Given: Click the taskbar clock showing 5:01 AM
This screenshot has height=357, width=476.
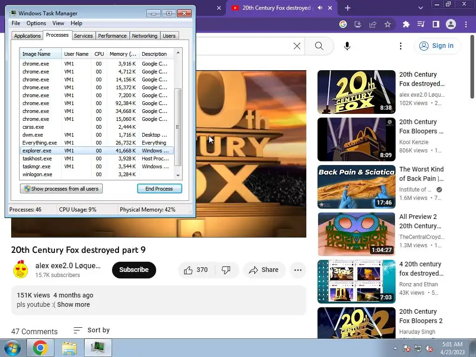Looking at the screenshot, I should 452,348.
